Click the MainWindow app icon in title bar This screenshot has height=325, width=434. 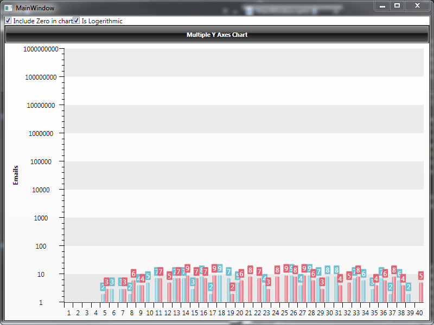[x=9, y=8]
